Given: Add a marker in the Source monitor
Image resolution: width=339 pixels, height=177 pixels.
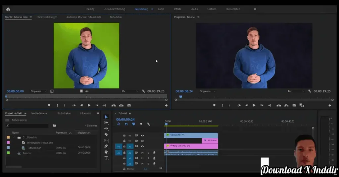Looking at the screenshot, I should (49, 105).
